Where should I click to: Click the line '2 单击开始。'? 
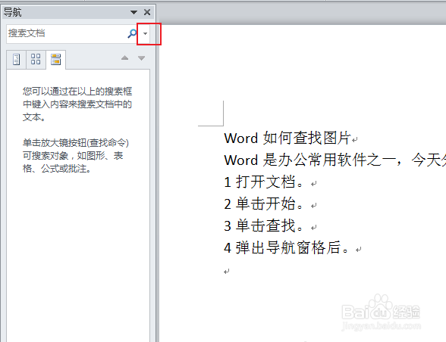(x=264, y=204)
